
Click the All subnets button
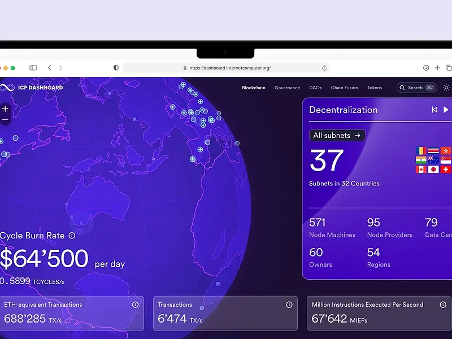[337, 135]
